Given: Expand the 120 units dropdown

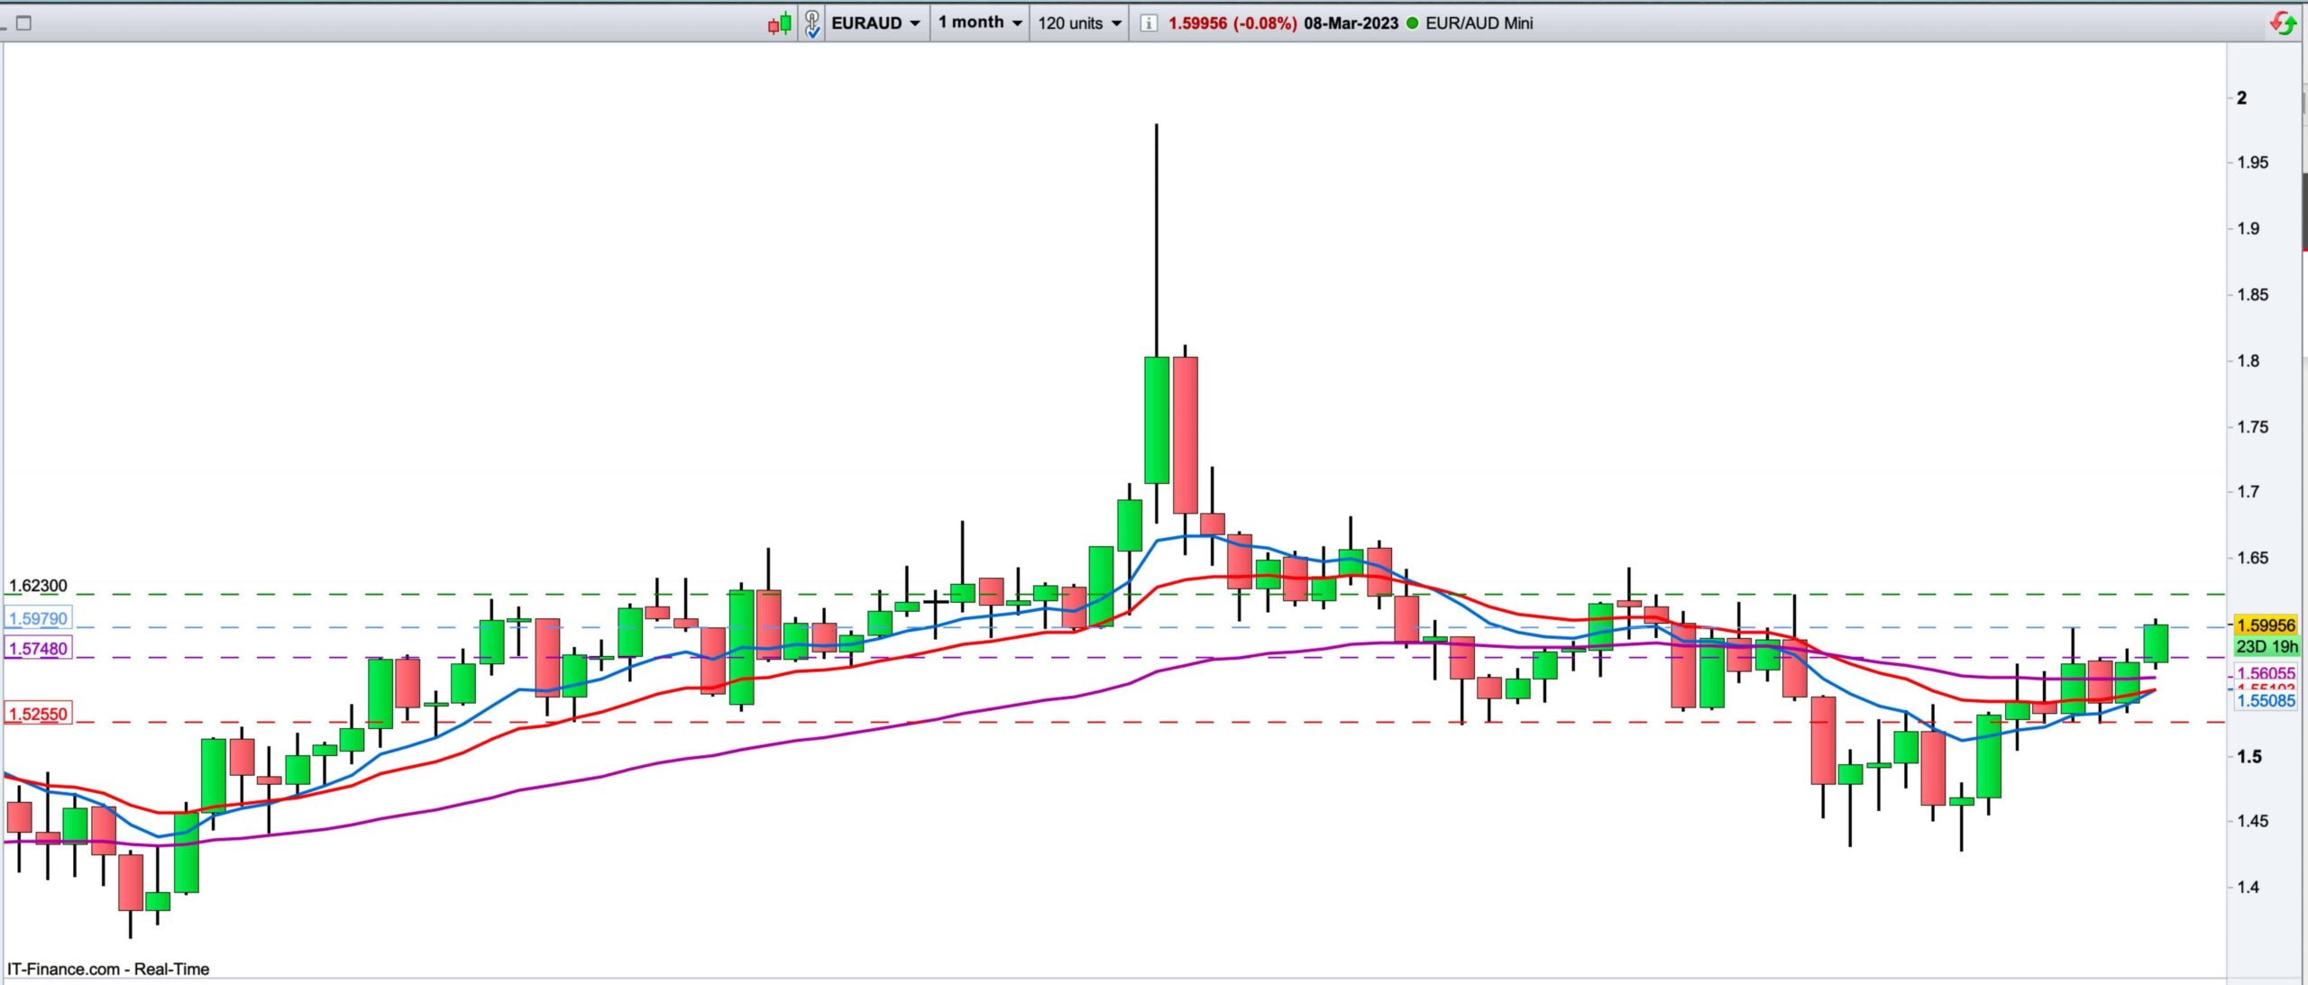Looking at the screenshot, I should tap(1078, 23).
